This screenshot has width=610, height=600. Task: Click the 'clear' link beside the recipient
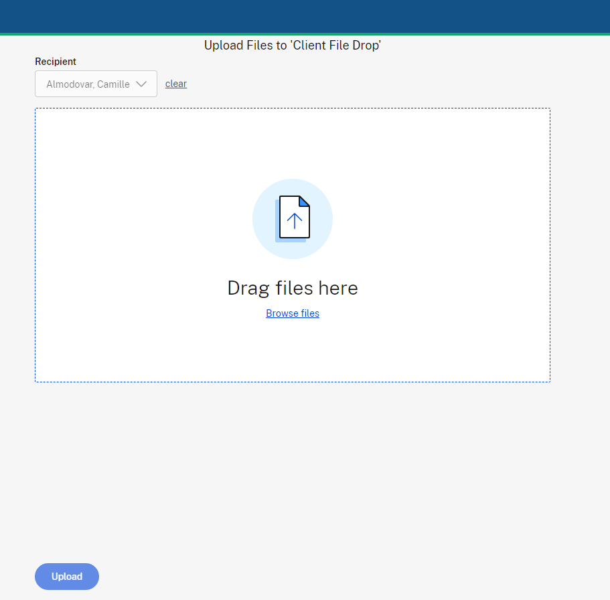[x=175, y=84]
